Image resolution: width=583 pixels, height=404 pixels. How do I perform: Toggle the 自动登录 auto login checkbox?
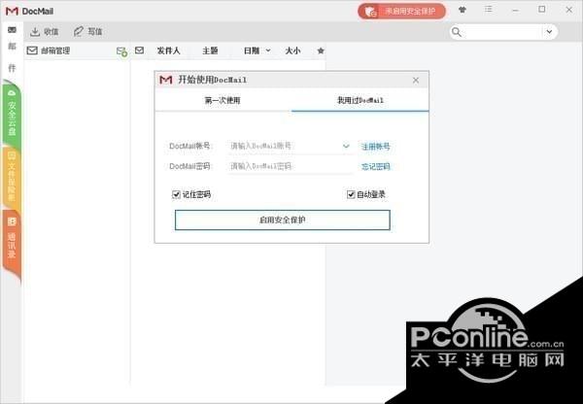coord(351,194)
